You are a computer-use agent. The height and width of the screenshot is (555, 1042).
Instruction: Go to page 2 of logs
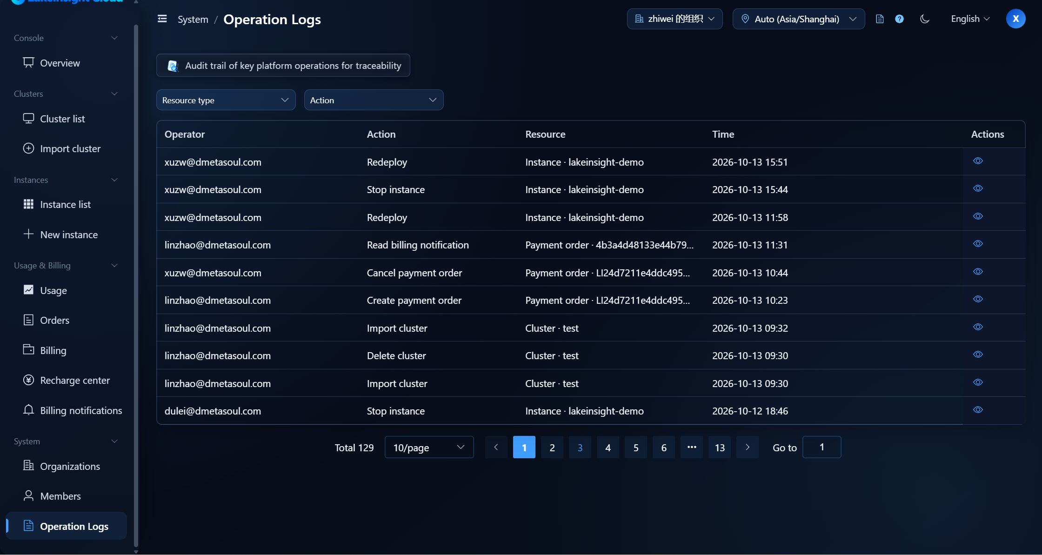pyautogui.click(x=552, y=447)
